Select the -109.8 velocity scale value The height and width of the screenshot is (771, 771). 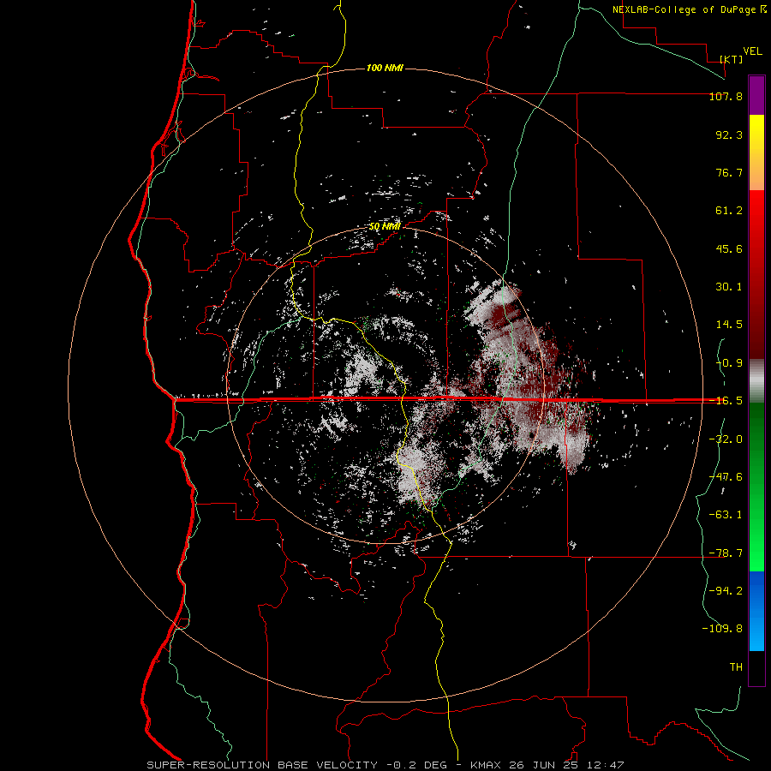[x=722, y=629]
